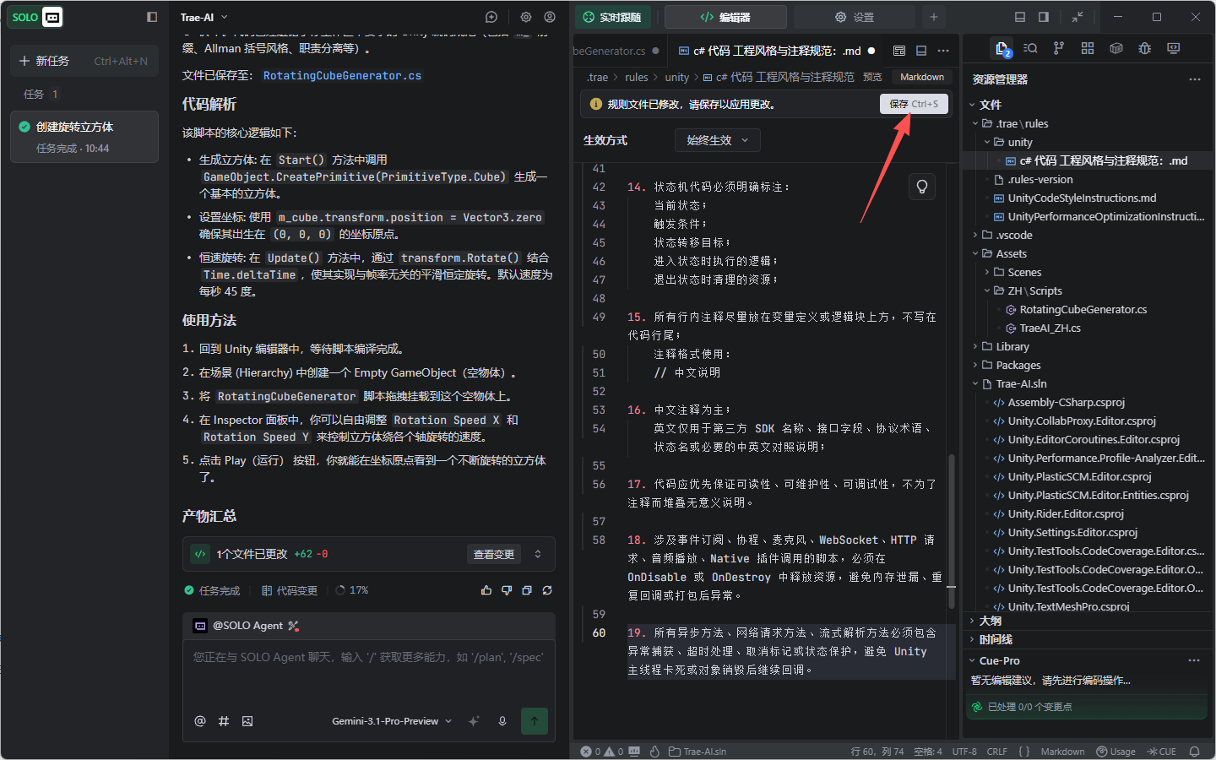
Task: Insert an @ mention in chat
Action: pos(200,721)
